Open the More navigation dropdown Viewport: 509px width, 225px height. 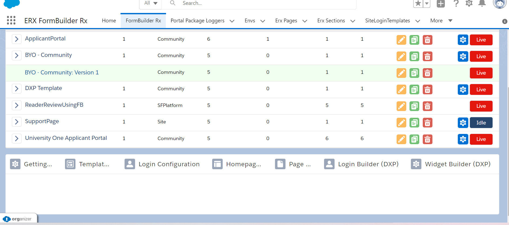[x=441, y=21]
